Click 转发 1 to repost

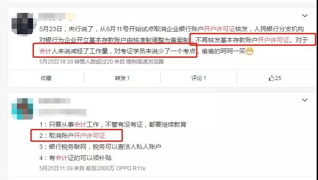click(122, 78)
